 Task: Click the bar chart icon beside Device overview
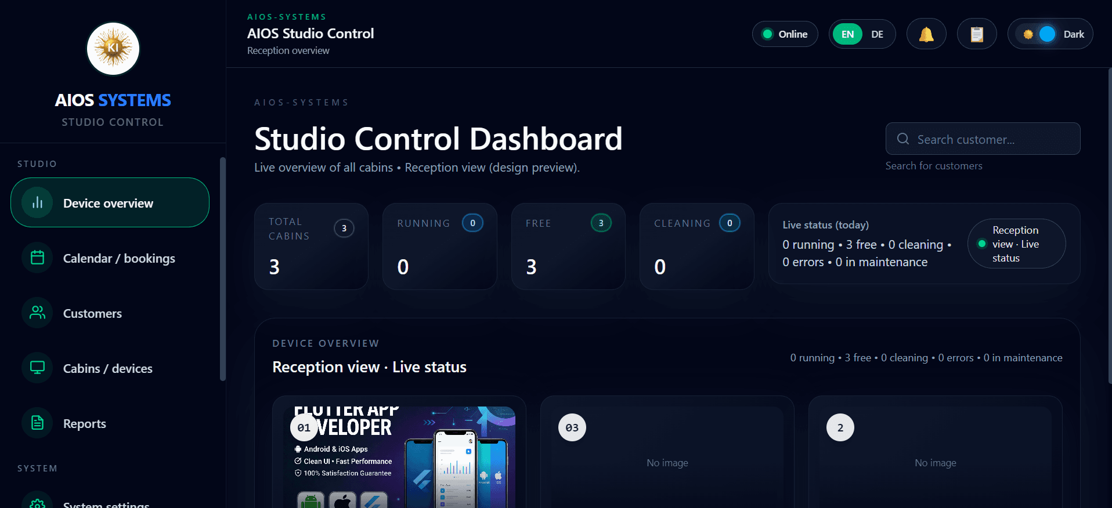(x=37, y=202)
